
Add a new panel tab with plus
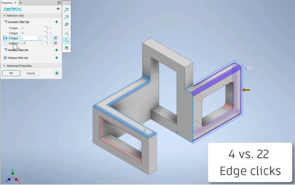point(20,3)
